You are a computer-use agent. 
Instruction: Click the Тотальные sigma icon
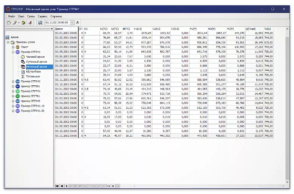pyautogui.click(x=23, y=76)
